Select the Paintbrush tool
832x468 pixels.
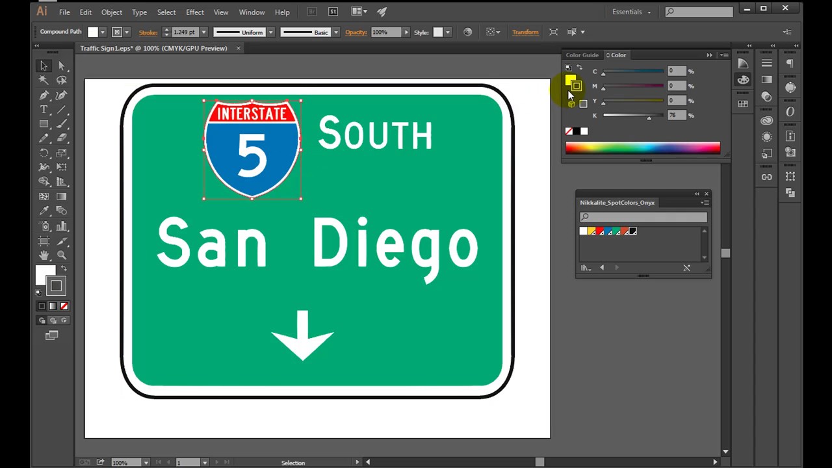tap(62, 123)
